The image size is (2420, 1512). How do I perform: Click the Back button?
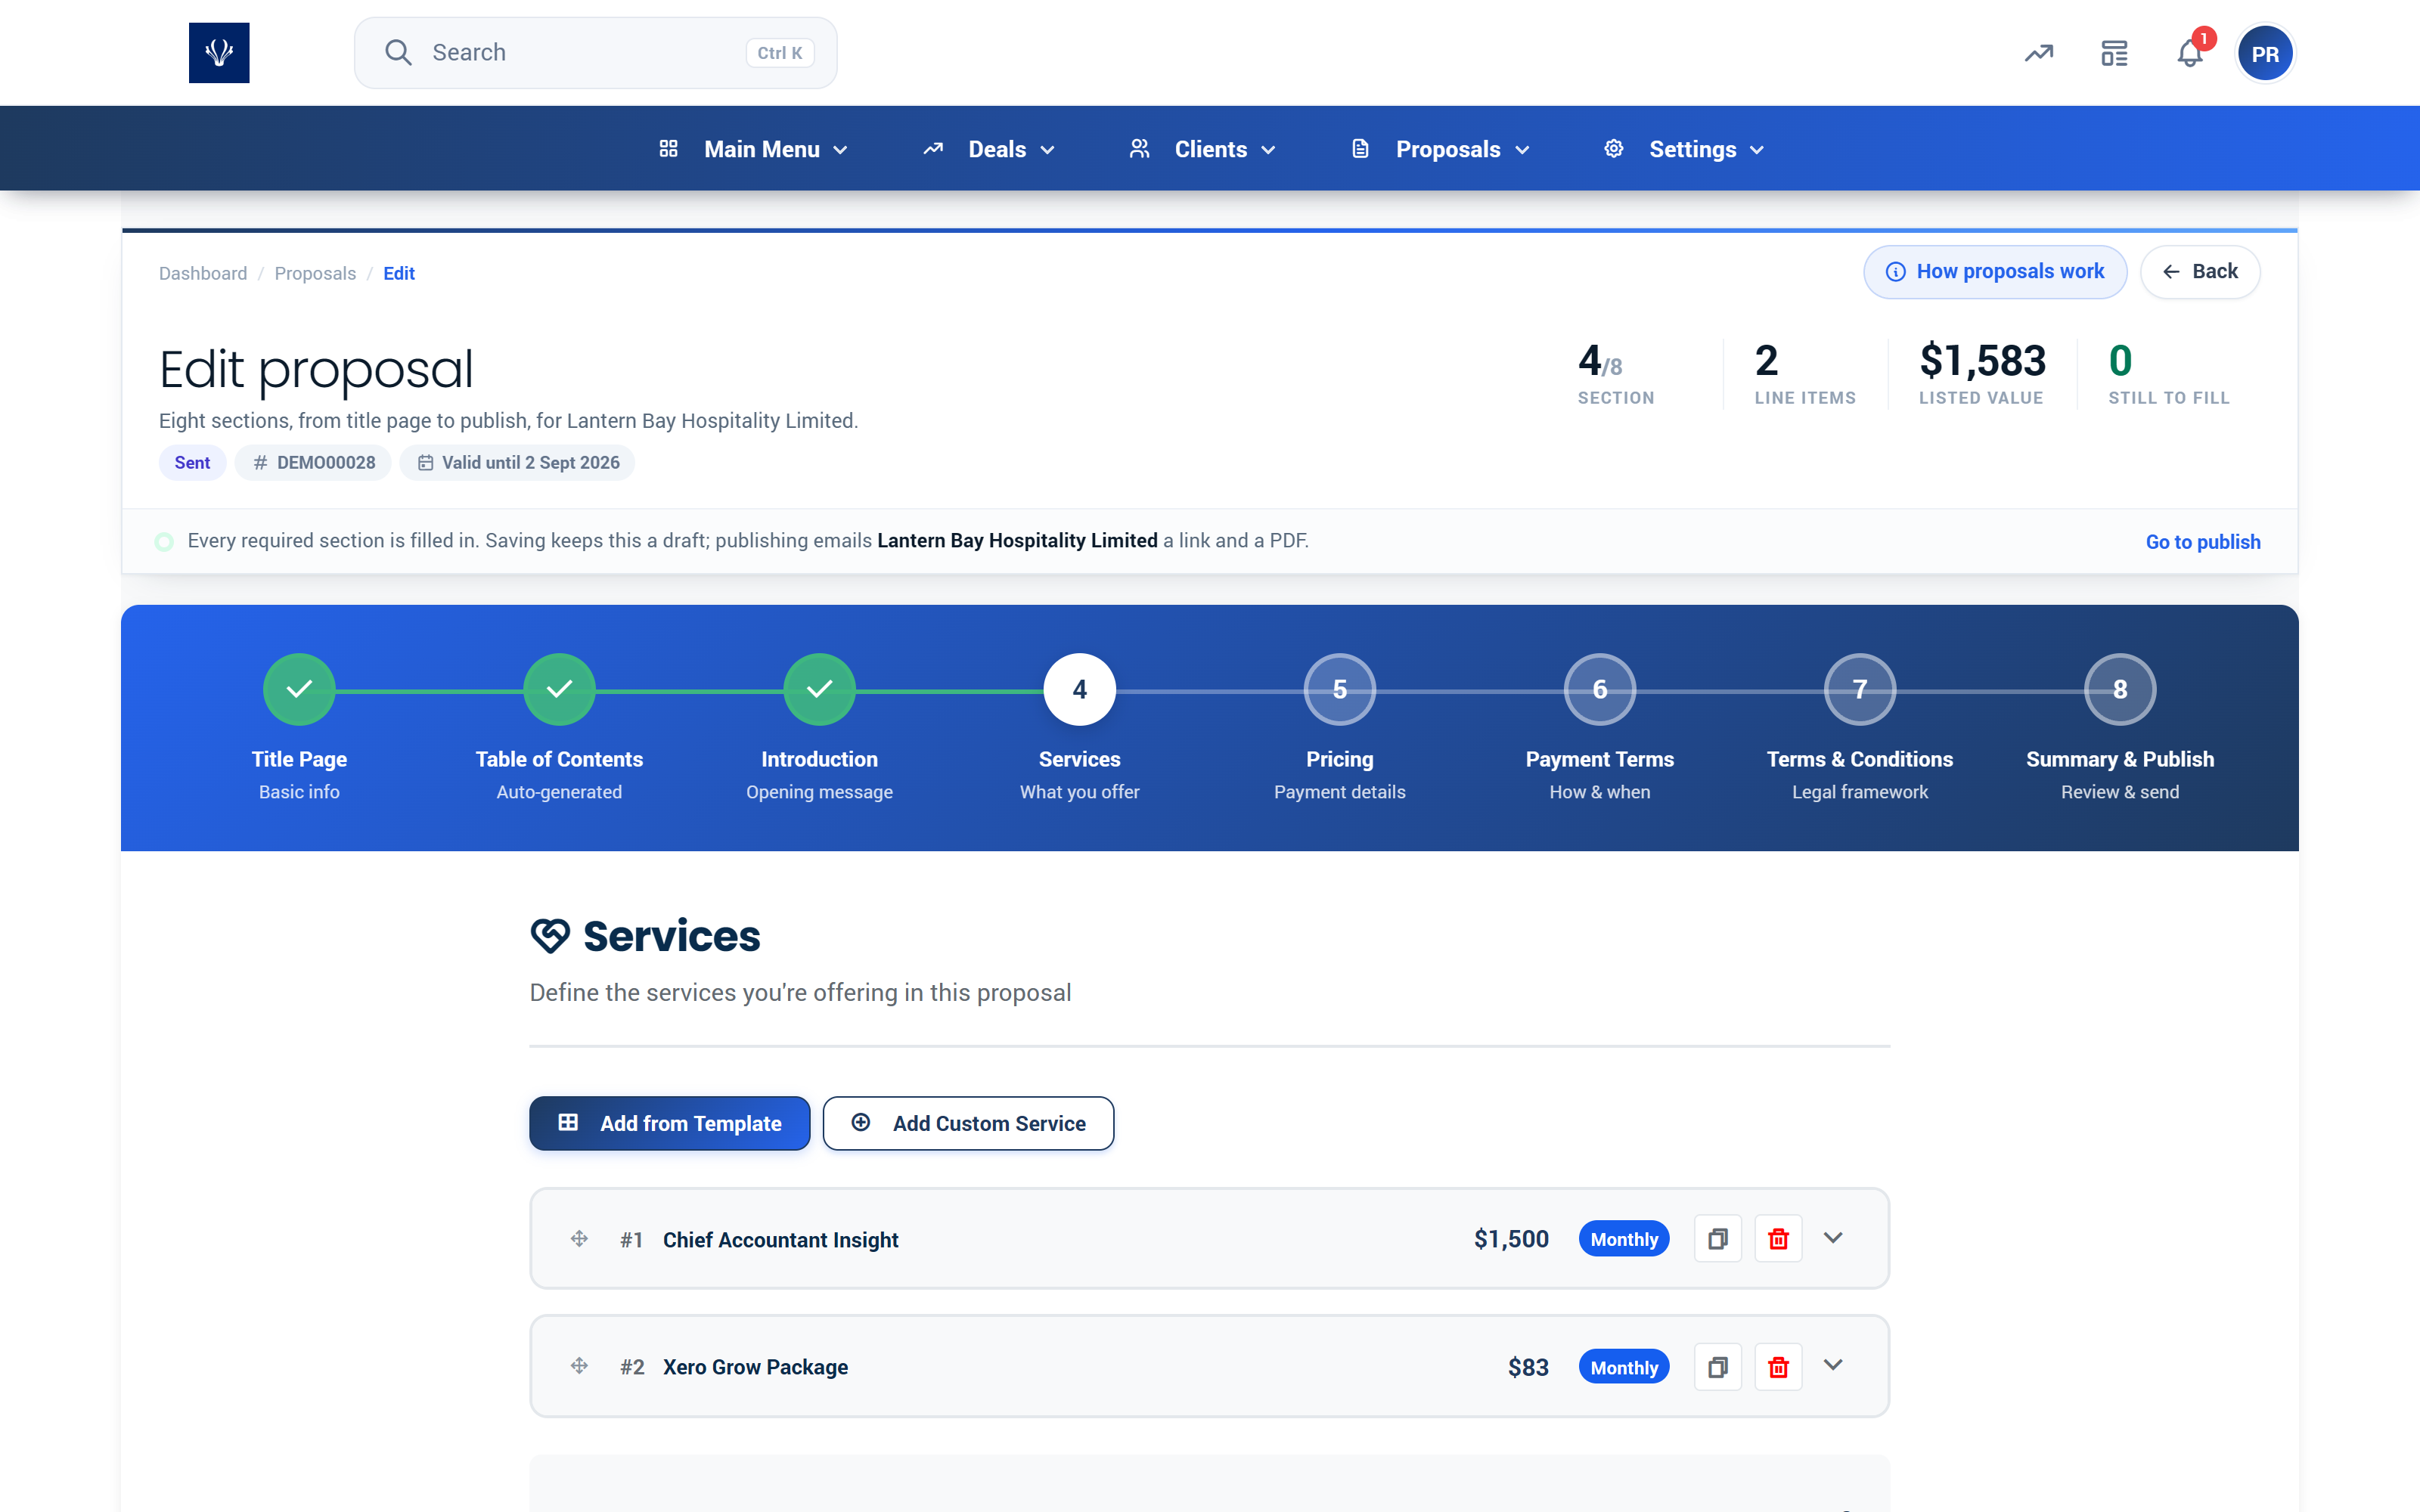click(2200, 272)
